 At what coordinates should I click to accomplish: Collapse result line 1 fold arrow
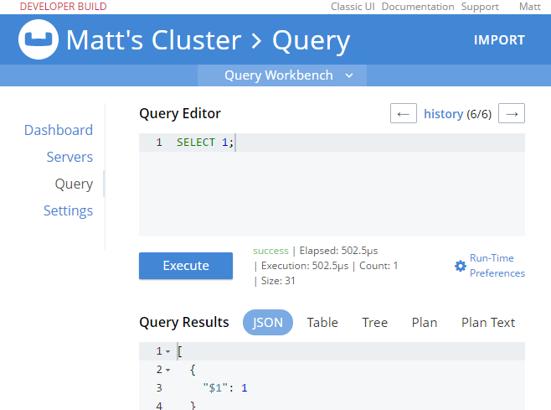[x=168, y=351]
